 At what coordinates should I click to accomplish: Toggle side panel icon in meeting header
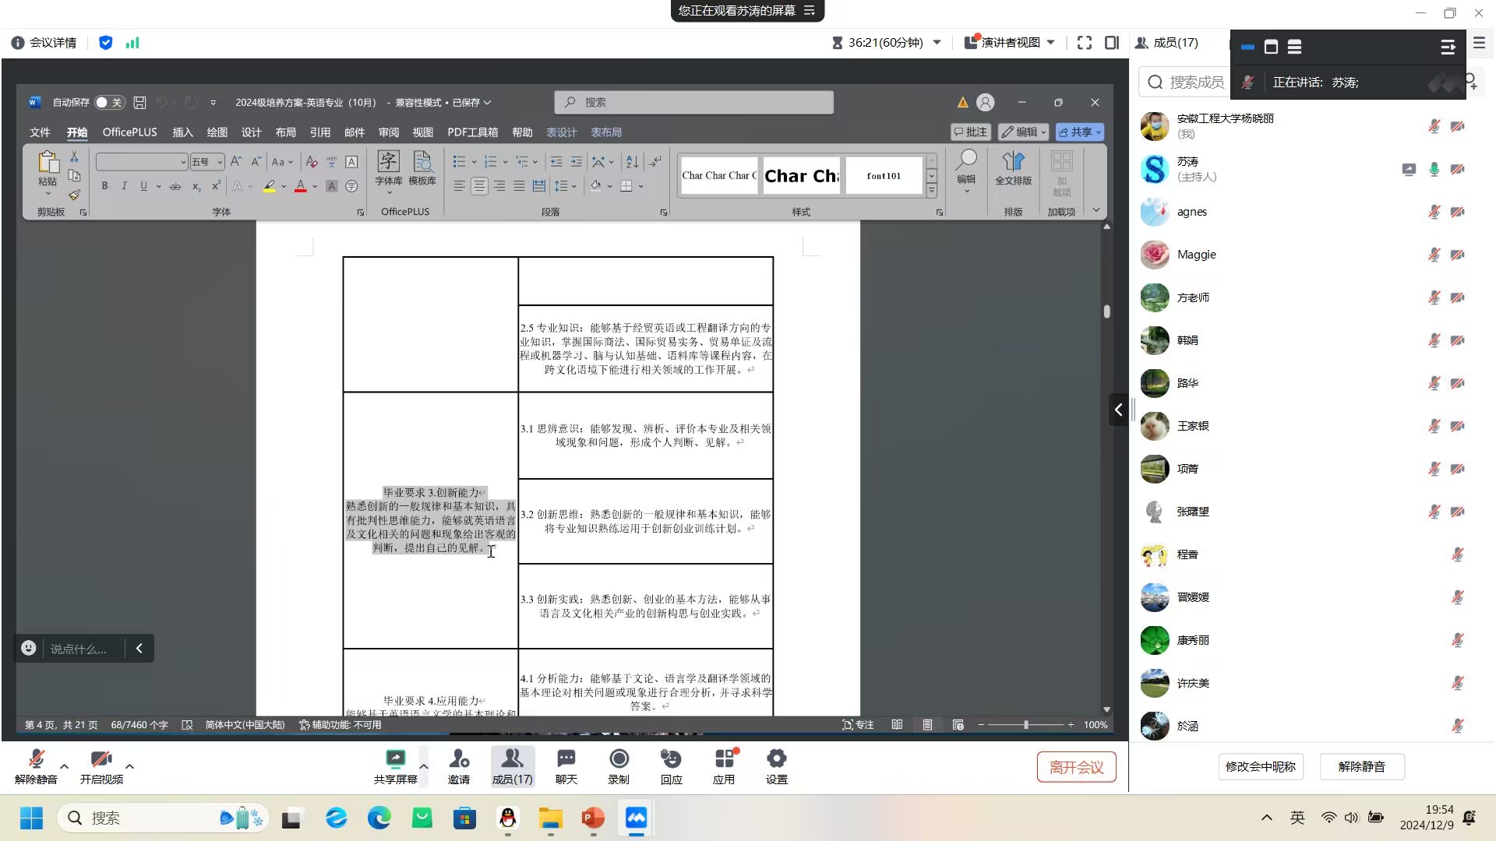(x=1112, y=43)
